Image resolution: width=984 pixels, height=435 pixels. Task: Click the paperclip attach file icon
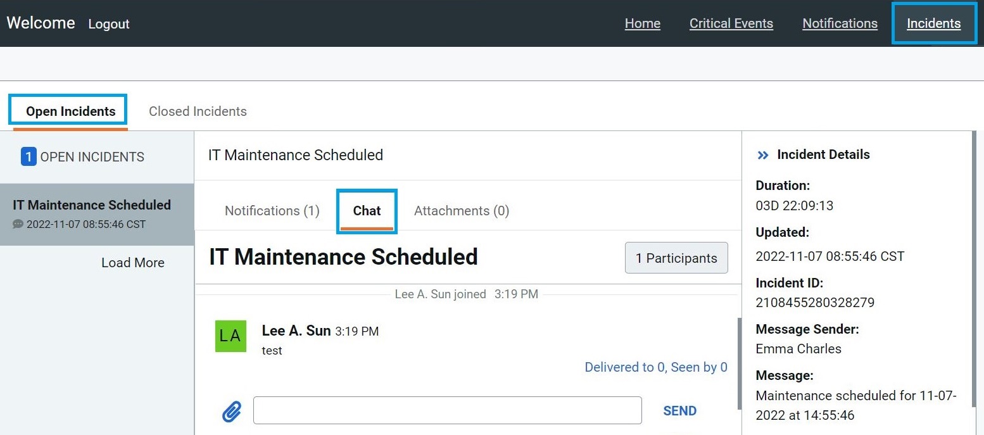(232, 412)
